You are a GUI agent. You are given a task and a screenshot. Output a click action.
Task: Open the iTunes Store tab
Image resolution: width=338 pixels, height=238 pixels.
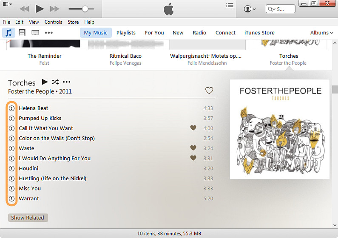click(259, 33)
